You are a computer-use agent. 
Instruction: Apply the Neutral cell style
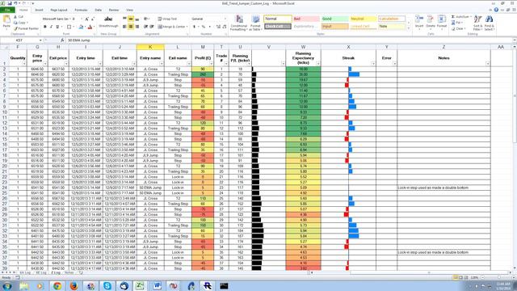(363, 19)
